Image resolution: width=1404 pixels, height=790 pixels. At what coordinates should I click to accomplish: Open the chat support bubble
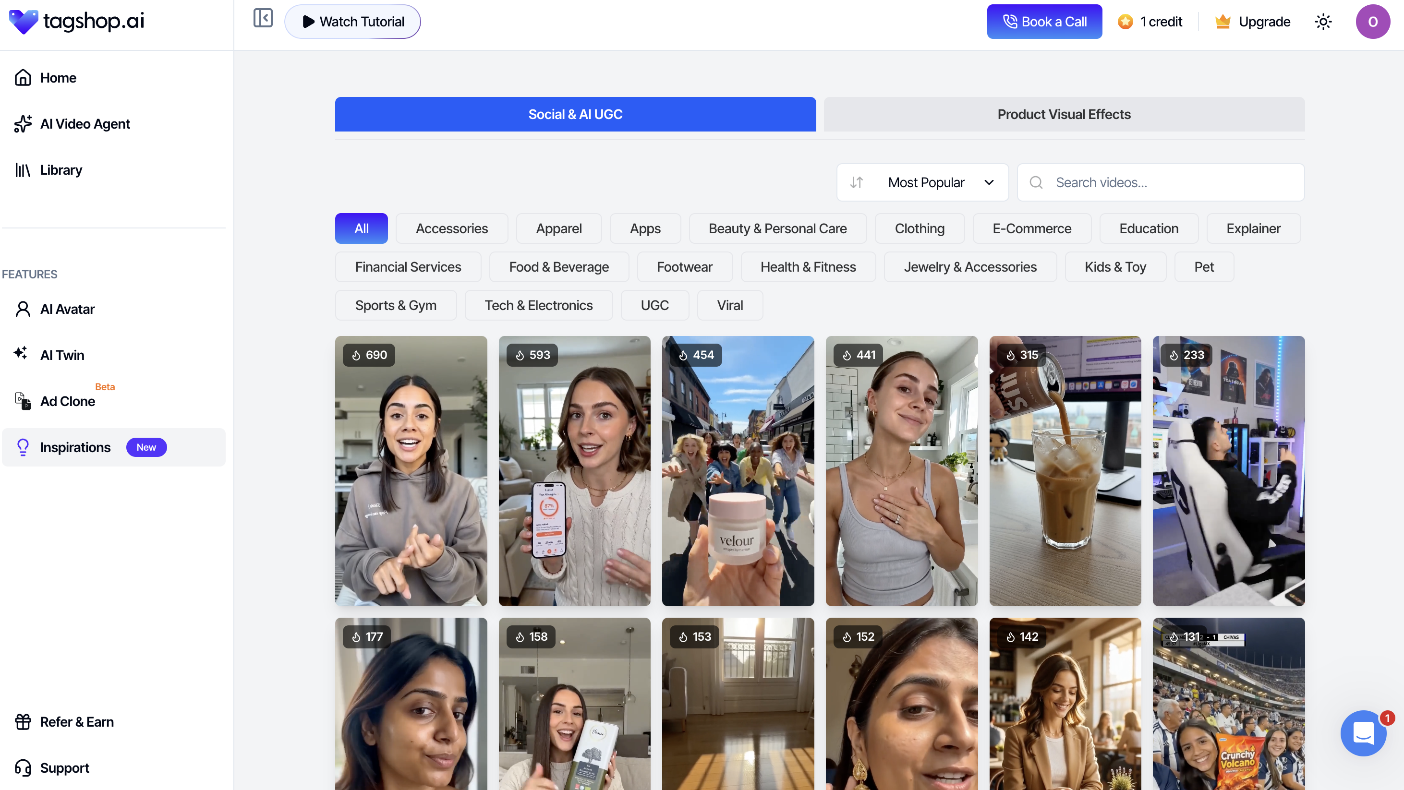(1363, 733)
